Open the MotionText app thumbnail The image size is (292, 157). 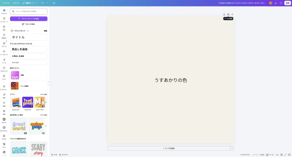tap(40, 102)
